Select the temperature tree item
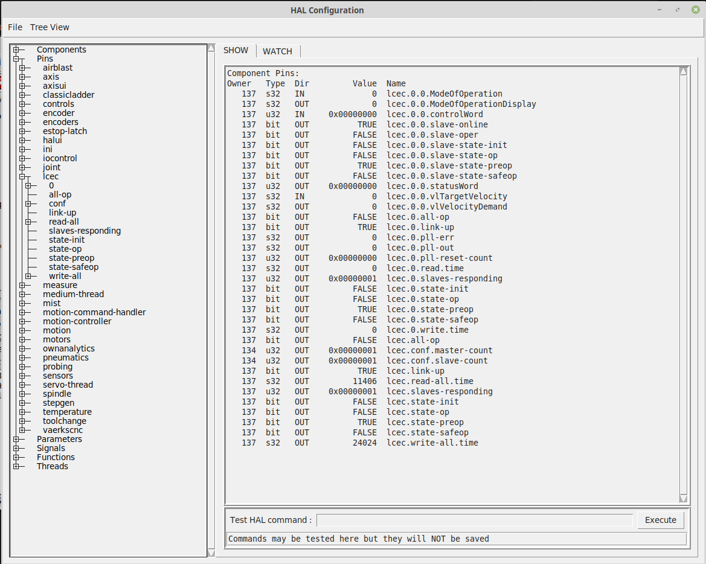706x564 pixels. click(x=67, y=412)
